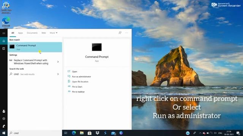Viewport: 243px width, 136px height.
Task: Open the Action Center notifications icon
Action: [x=238, y=133]
